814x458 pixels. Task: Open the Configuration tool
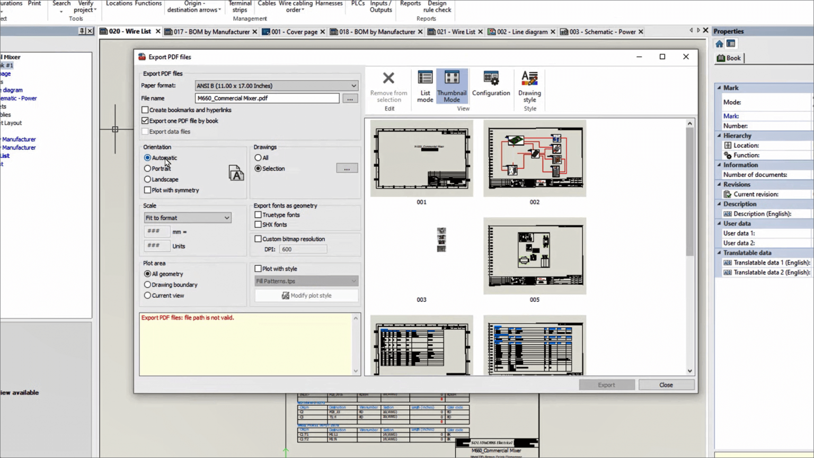[x=491, y=84]
